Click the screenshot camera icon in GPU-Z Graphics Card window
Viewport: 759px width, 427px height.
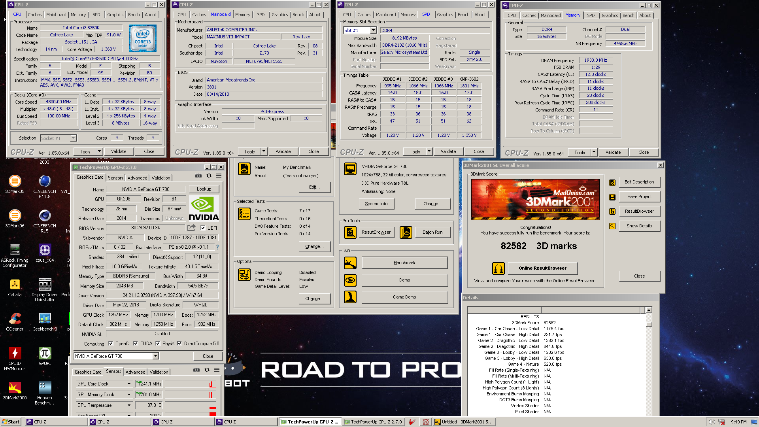click(x=198, y=176)
